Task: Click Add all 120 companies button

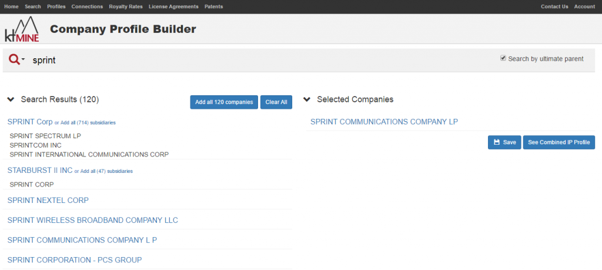Action: (x=223, y=102)
